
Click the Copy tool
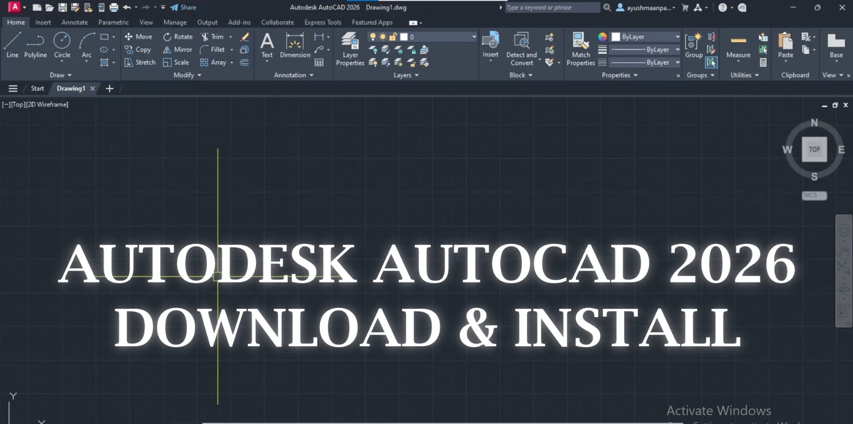click(138, 50)
